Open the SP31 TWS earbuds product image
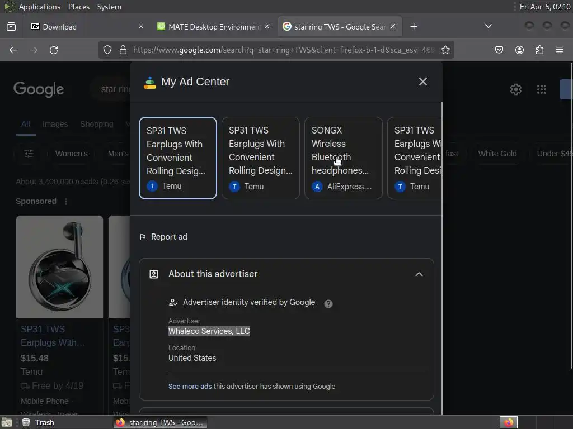This screenshot has height=429, width=573. (59, 266)
